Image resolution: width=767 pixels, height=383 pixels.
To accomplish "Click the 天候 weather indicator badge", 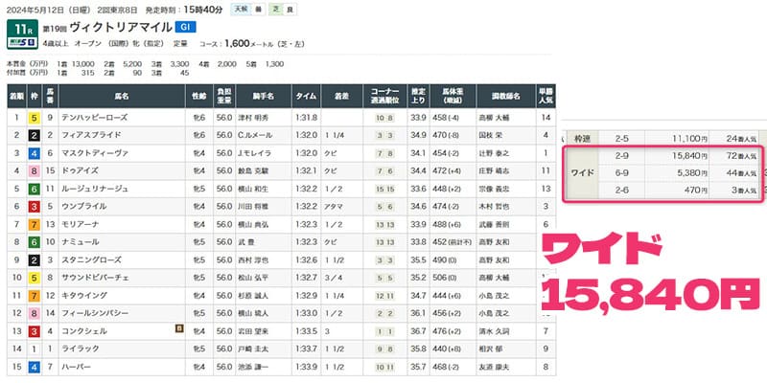I will click(x=248, y=10).
